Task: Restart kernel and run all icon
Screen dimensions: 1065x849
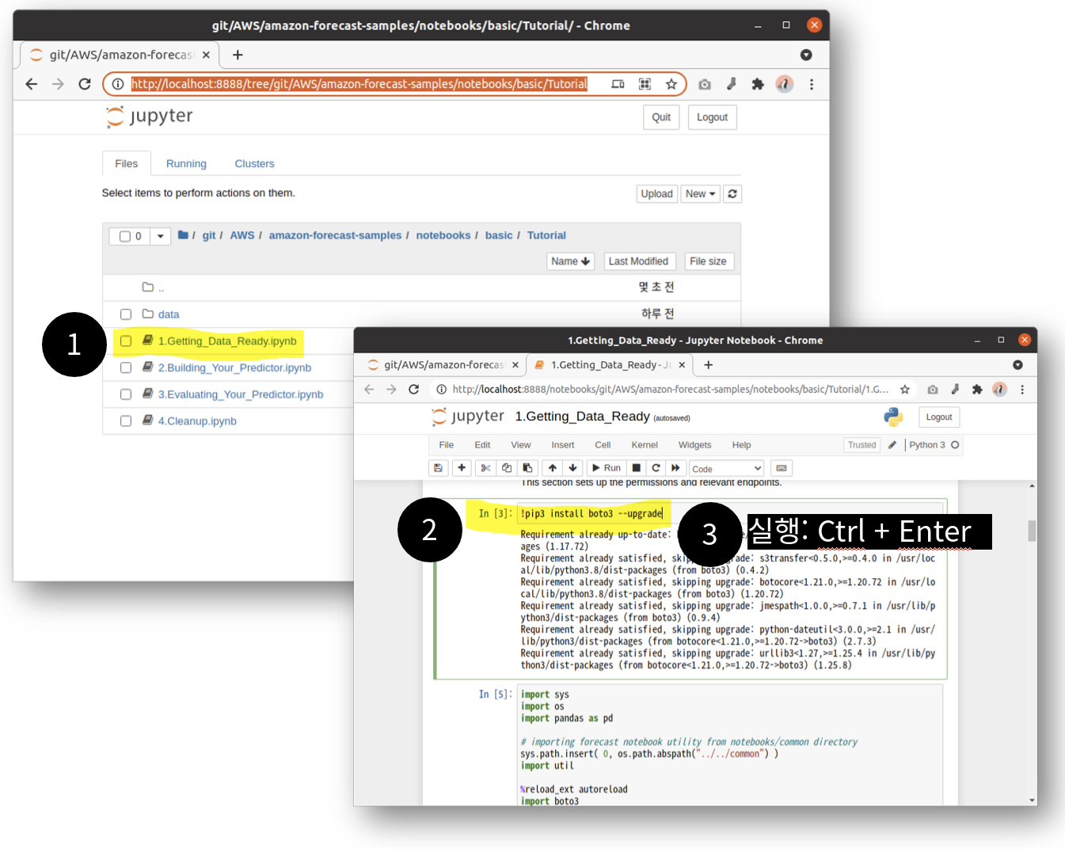Action: [675, 468]
